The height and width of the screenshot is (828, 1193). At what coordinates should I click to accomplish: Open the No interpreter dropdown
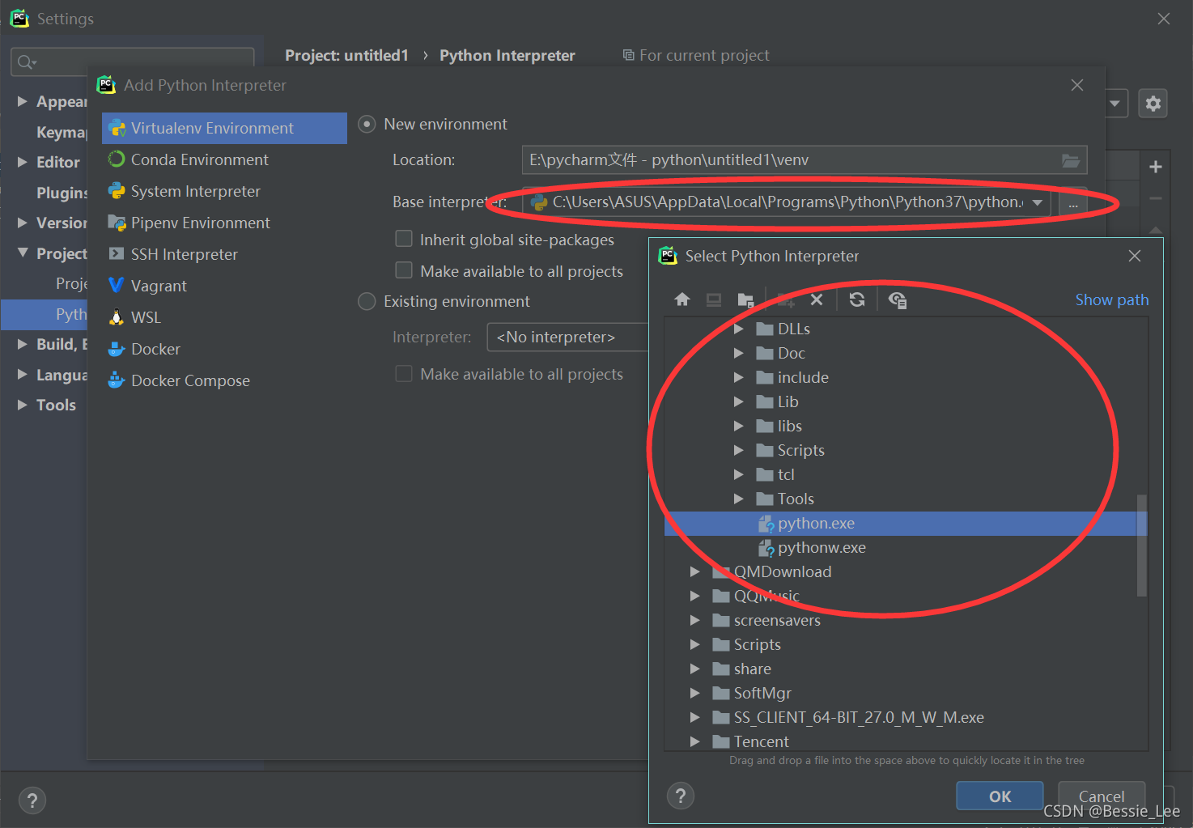[x=567, y=337]
